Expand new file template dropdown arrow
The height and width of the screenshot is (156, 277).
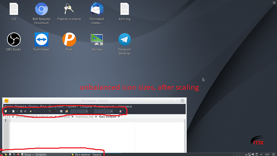(10, 111)
